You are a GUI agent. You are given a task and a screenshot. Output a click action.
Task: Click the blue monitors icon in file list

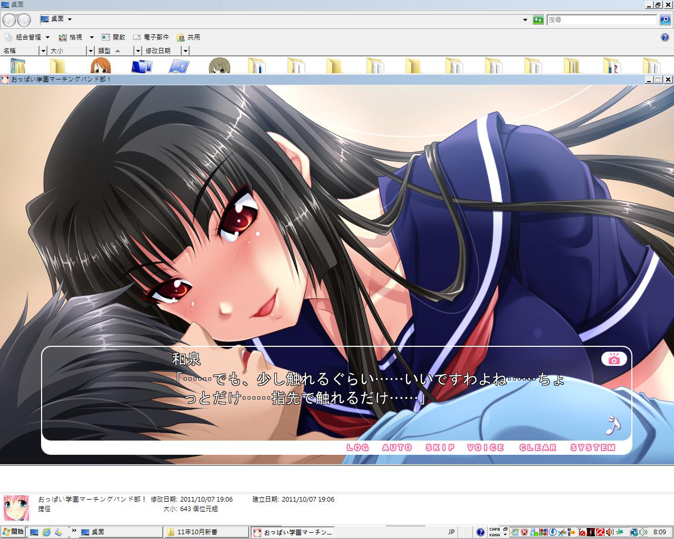pos(141,66)
